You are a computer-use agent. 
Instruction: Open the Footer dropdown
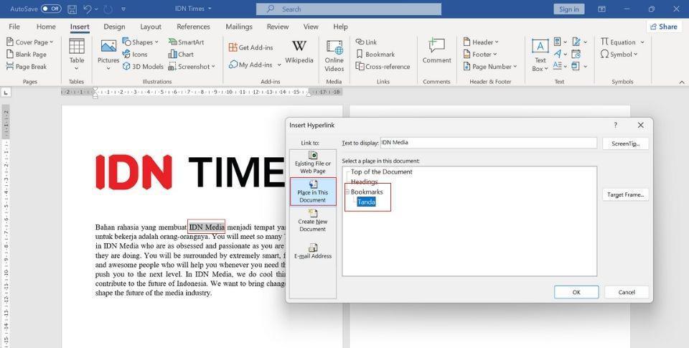(480, 55)
